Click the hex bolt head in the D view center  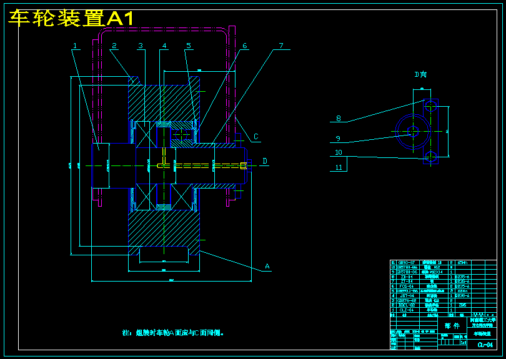413,131
